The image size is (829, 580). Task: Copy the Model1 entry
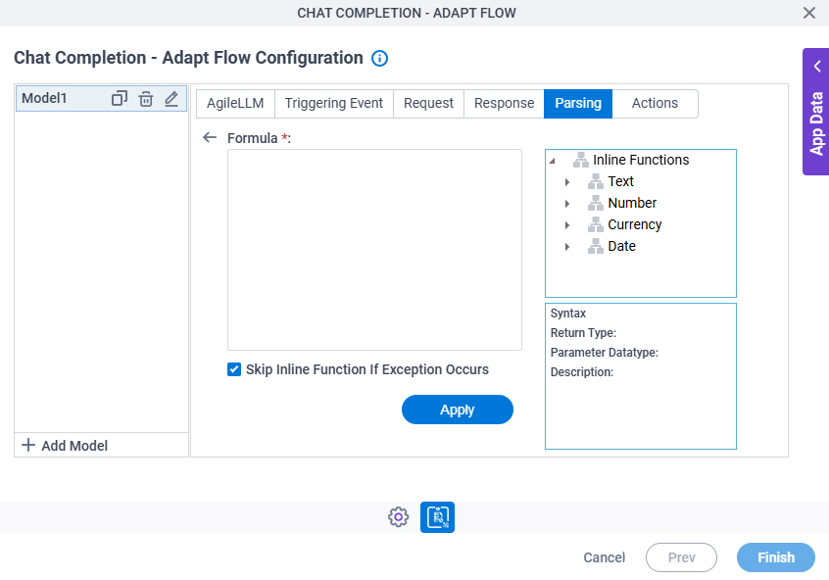click(x=120, y=98)
